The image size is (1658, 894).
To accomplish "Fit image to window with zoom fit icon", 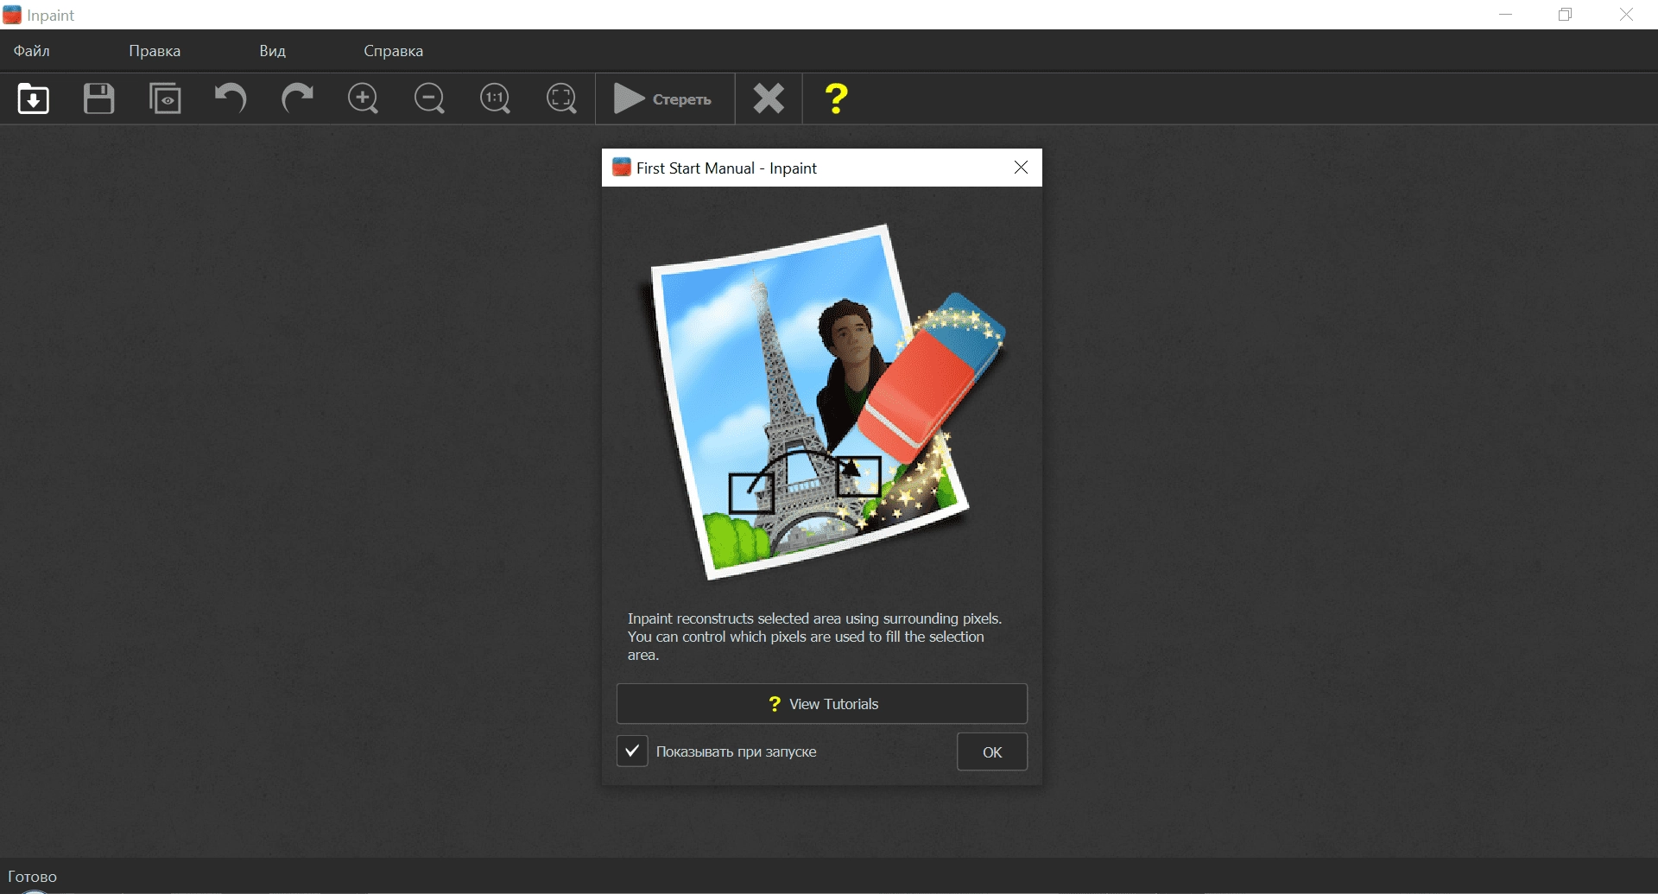I will tap(562, 98).
